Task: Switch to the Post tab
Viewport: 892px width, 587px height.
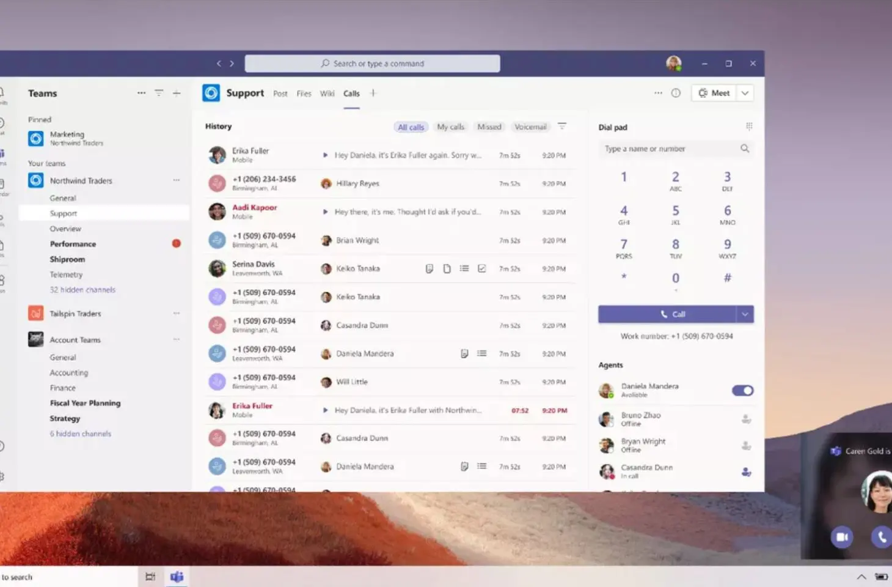Action: click(x=280, y=94)
